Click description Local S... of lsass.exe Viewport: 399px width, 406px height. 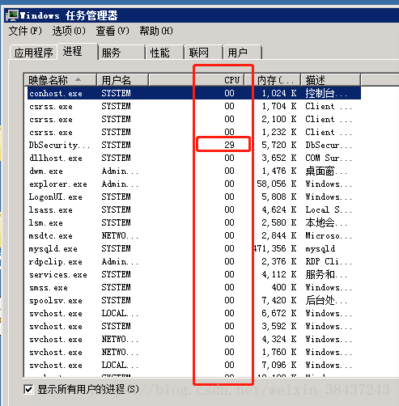(x=329, y=209)
